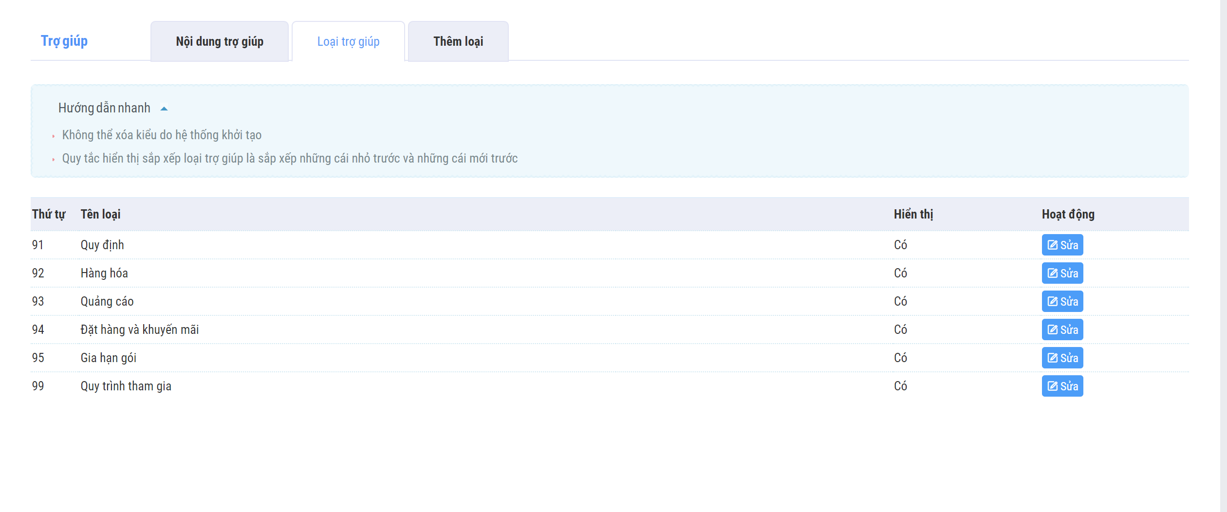Open the Thêm loại tab
This screenshot has height=512, width=1227.
458,41
